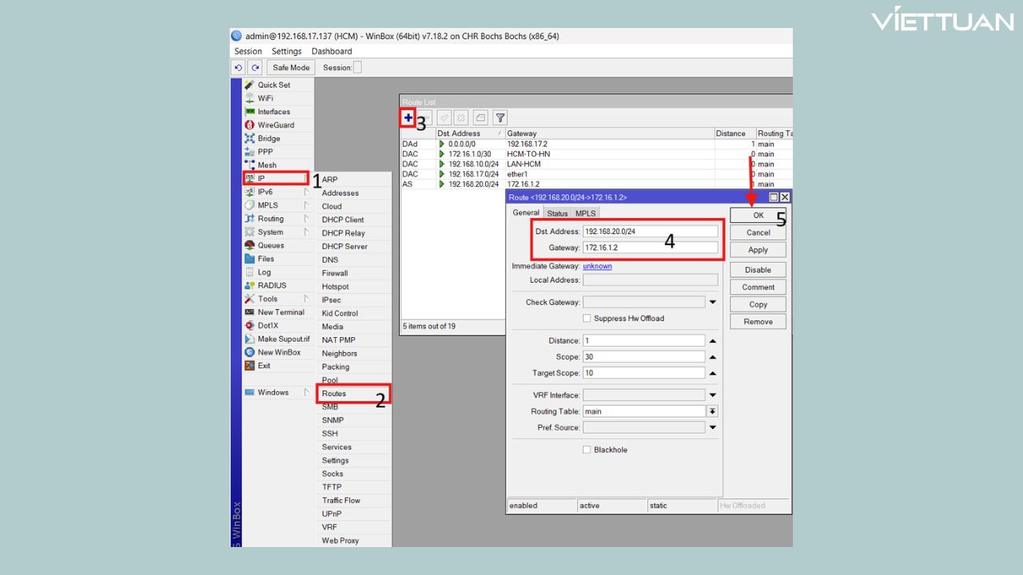Expand the Pref. Source field arrow

pos(712,427)
